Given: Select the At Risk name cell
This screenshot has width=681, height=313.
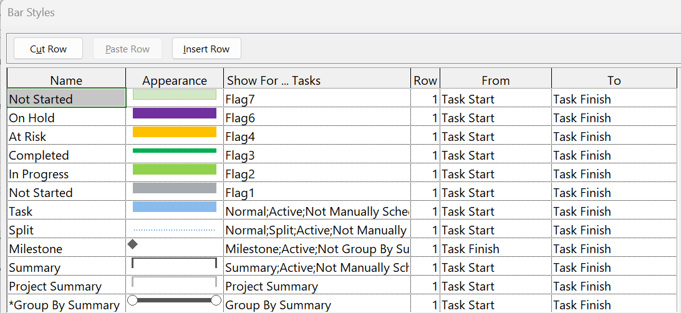Looking at the screenshot, I should click(67, 136).
